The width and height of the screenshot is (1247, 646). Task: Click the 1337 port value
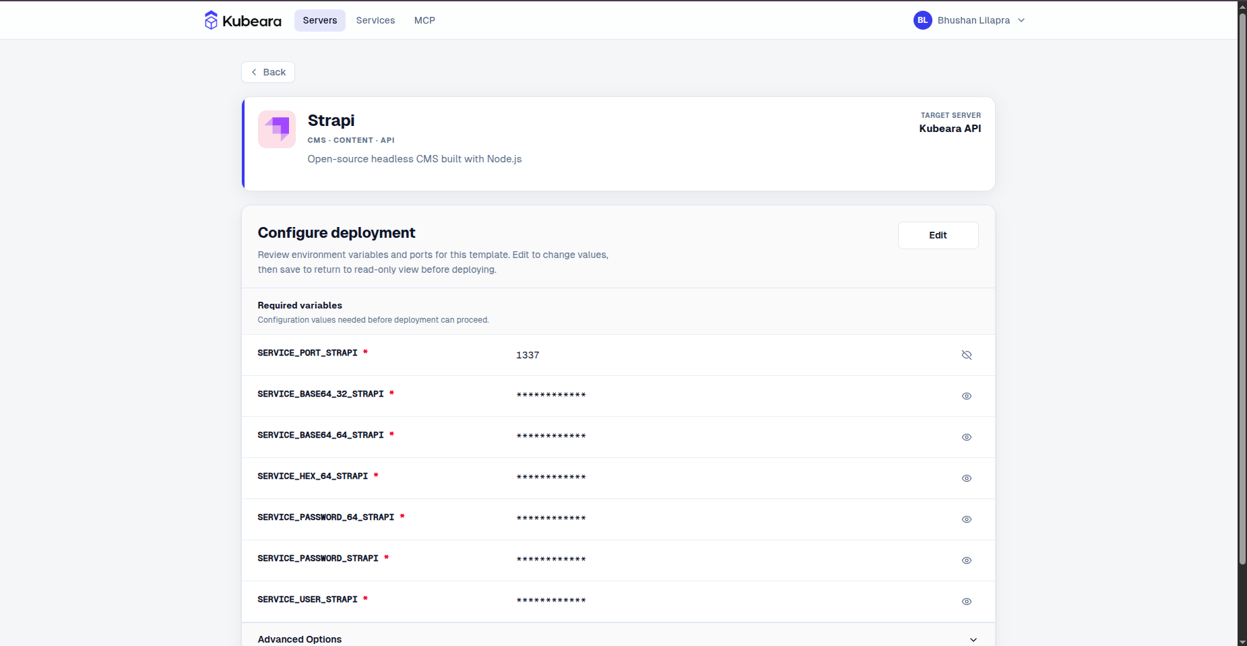[x=527, y=355]
